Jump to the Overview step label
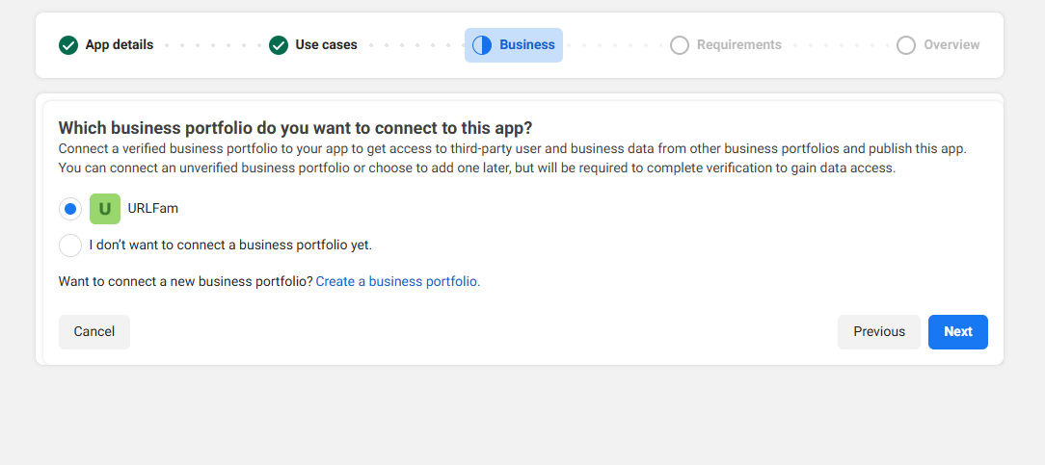The width and height of the screenshot is (1045, 465). pos(951,45)
